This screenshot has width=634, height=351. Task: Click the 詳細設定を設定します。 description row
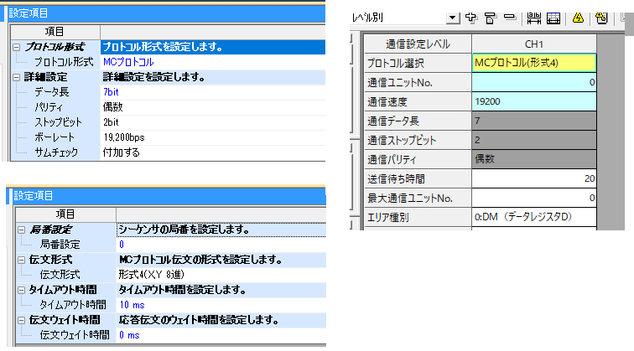click(x=213, y=77)
